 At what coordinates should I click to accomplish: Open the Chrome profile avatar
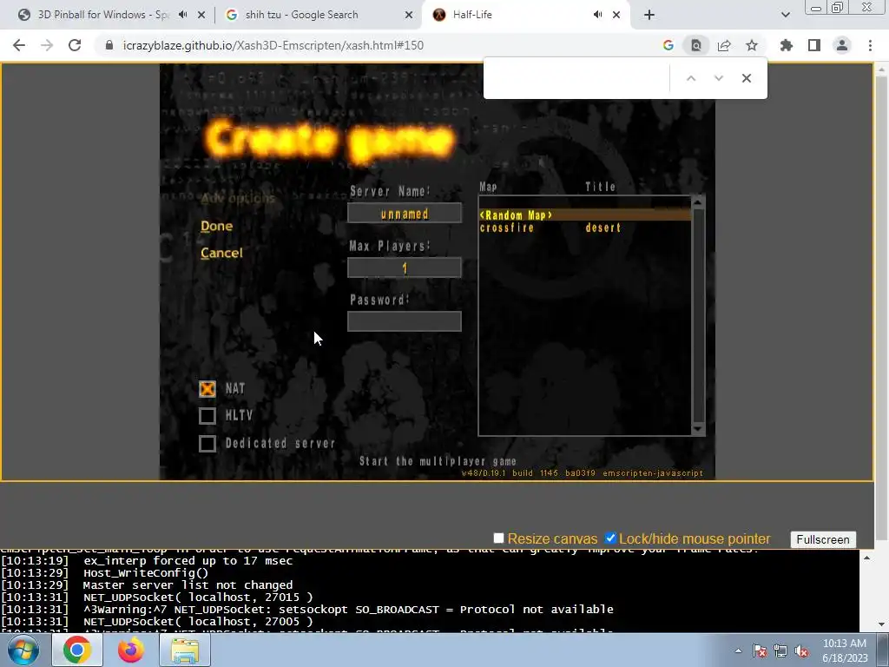point(842,45)
